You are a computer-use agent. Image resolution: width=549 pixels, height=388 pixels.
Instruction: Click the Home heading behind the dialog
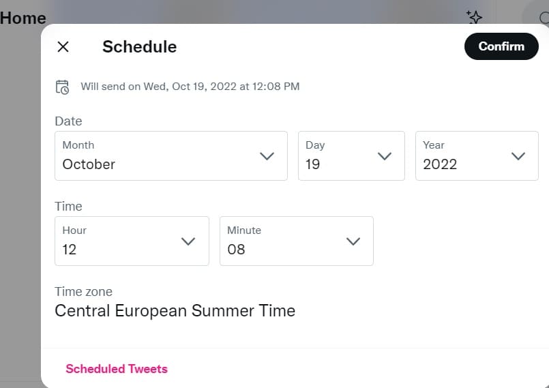point(23,18)
